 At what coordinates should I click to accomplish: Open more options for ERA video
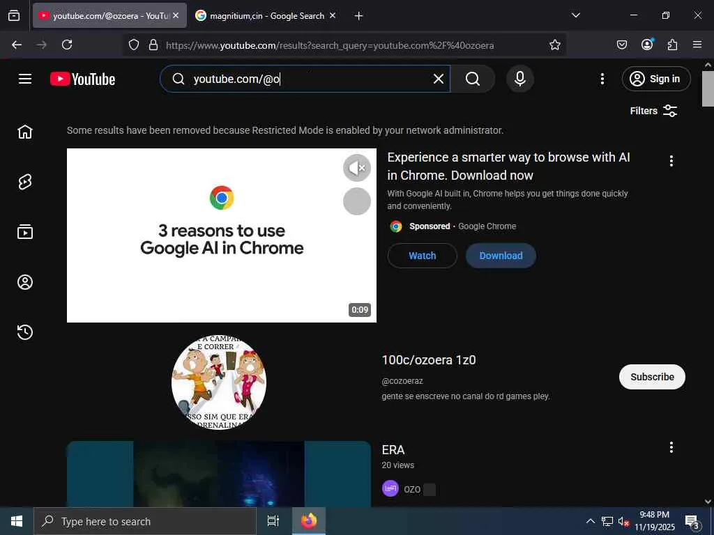[x=671, y=448]
